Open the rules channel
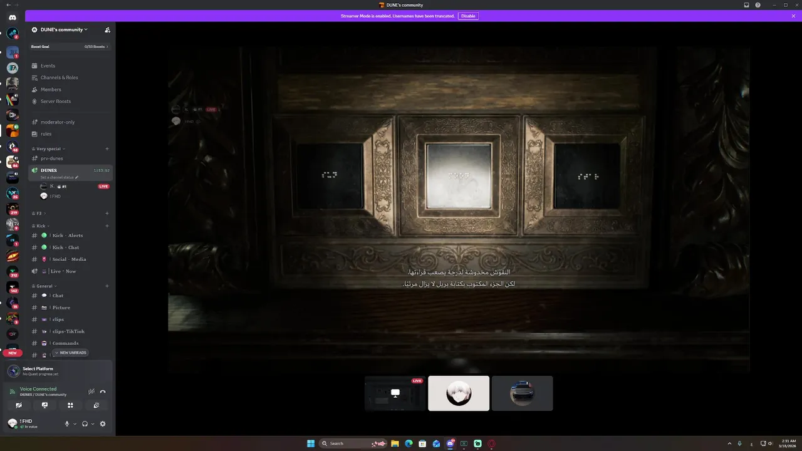This screenshot has height=451, width=802. click(70, 134)
